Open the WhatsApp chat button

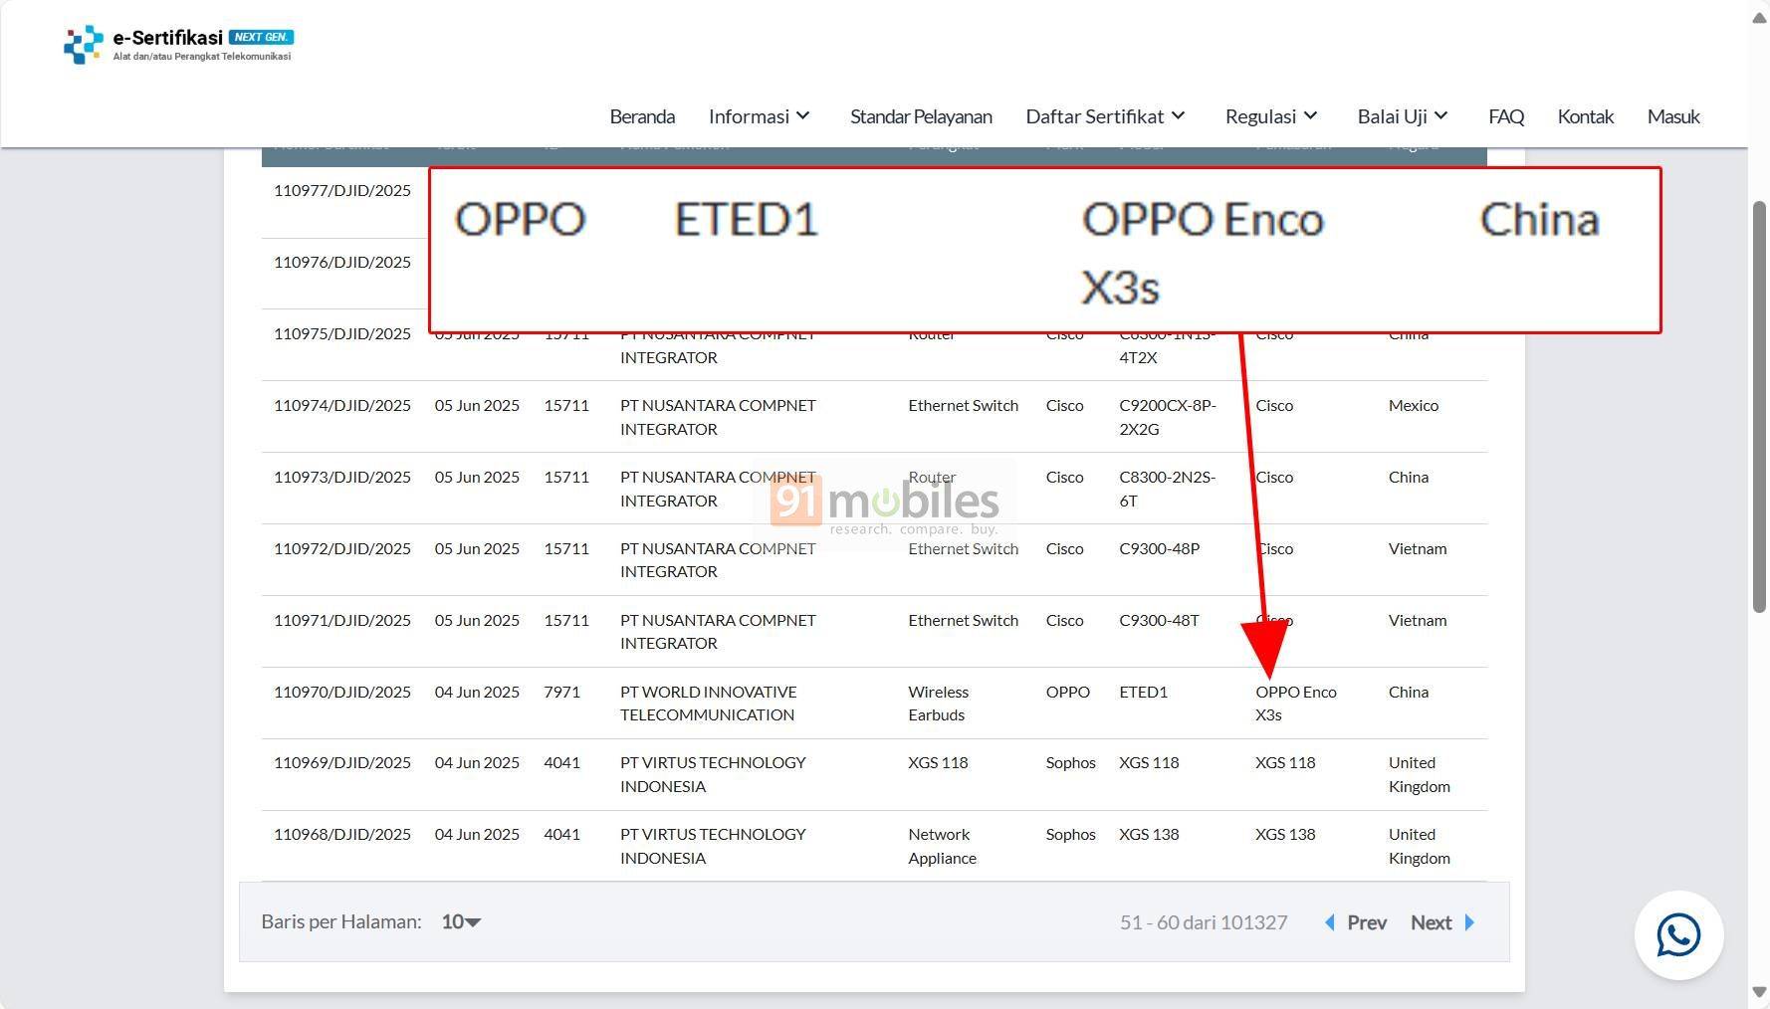1678,935
